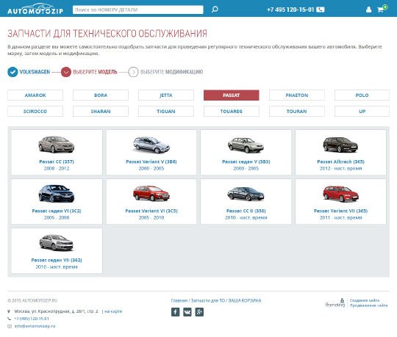Expand the 'Выберите модель' step chevron
This screenshot has height=337, width=397.
point(66,72)
